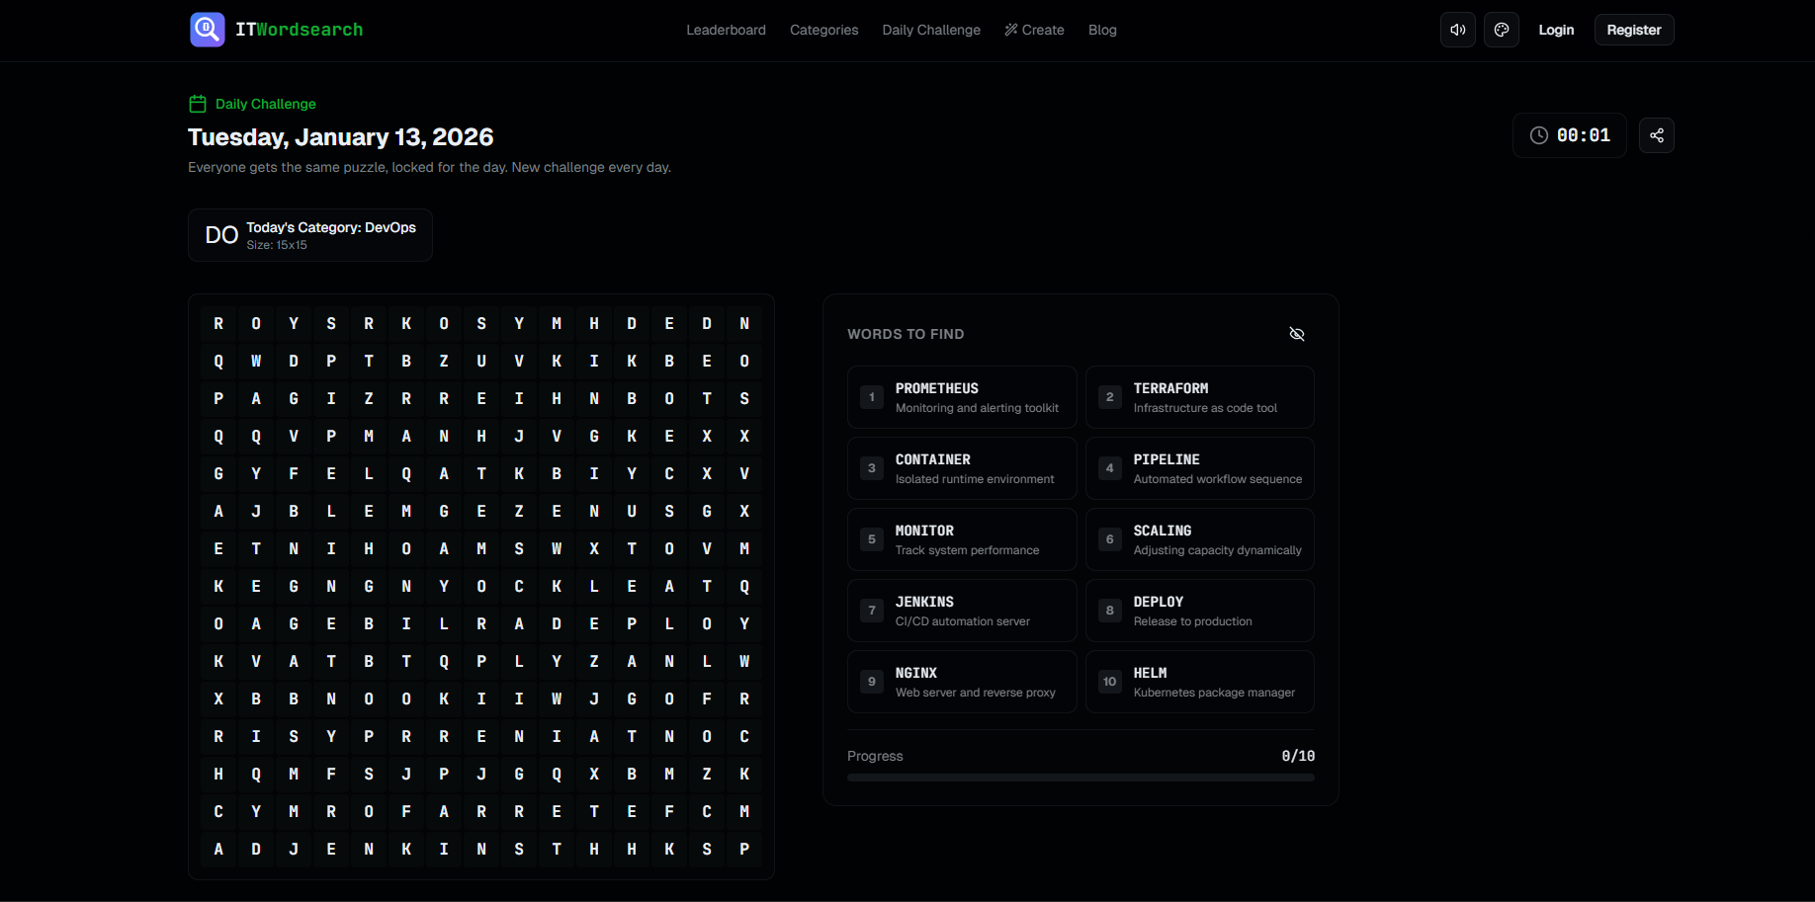Click the progress bar under the words list

click(1080, 777)
